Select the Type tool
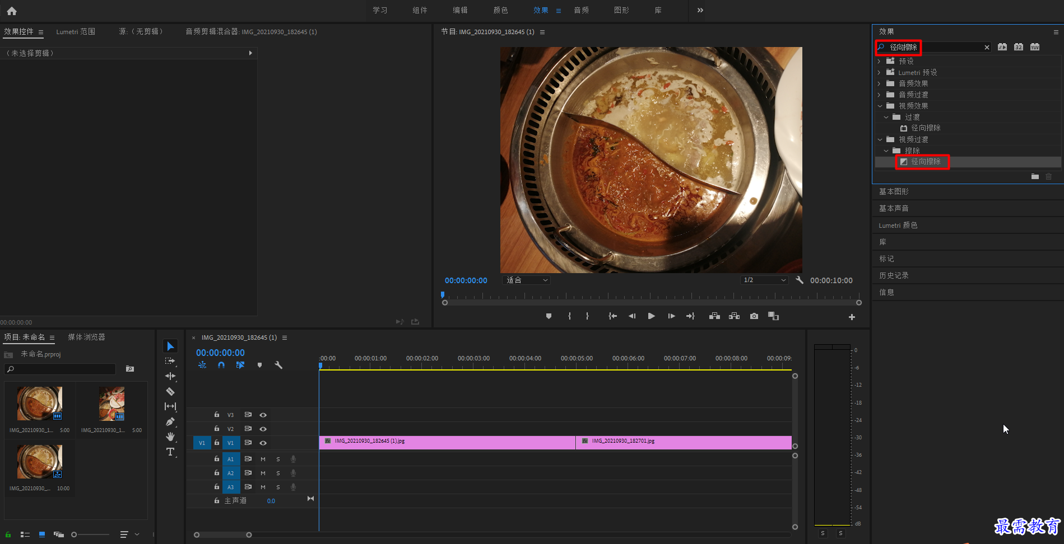The image size is (1064, 544). [170, 452]
